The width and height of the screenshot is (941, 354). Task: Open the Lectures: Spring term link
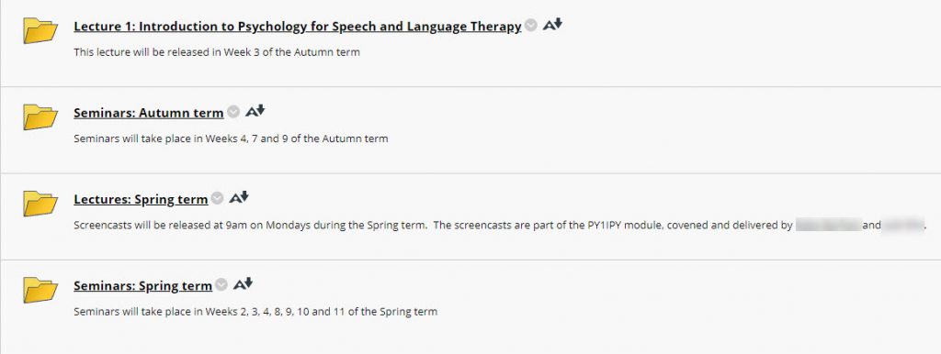pyautogui.click(x=141, y=199)
